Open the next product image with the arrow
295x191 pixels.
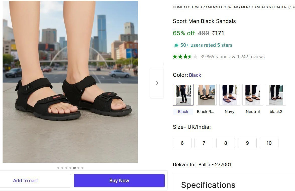157,83
